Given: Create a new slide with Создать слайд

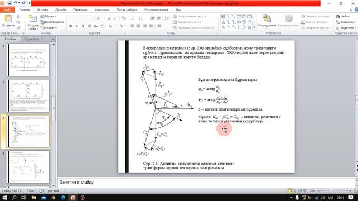Looking at the screenshot, I should pos(33,22).
